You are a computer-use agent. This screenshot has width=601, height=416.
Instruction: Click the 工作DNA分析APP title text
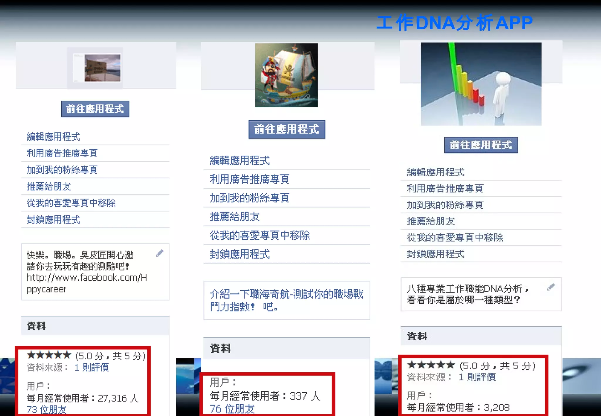[x=455, y=23]
